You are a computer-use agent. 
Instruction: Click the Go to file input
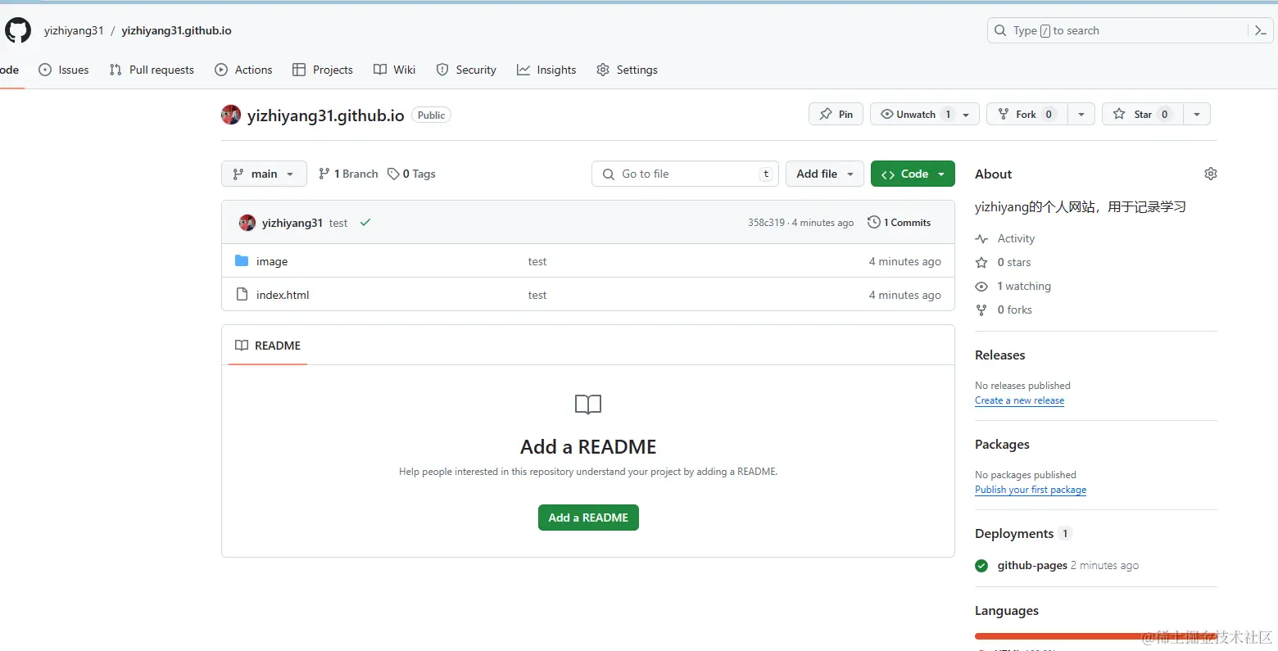pyautogui.click(x=685, y=174)
